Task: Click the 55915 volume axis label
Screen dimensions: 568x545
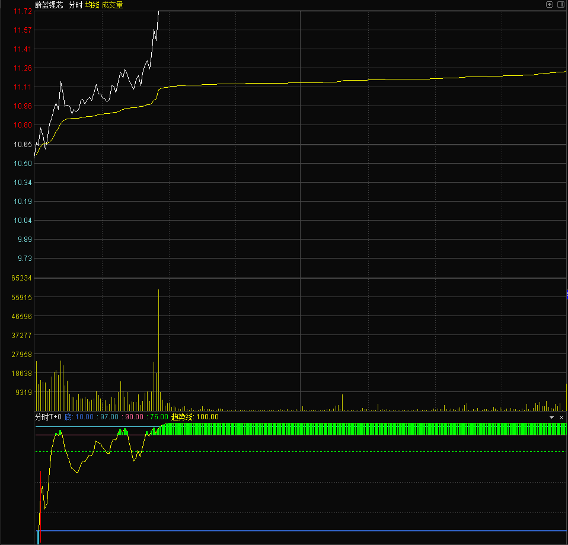Action: [22, 298]
